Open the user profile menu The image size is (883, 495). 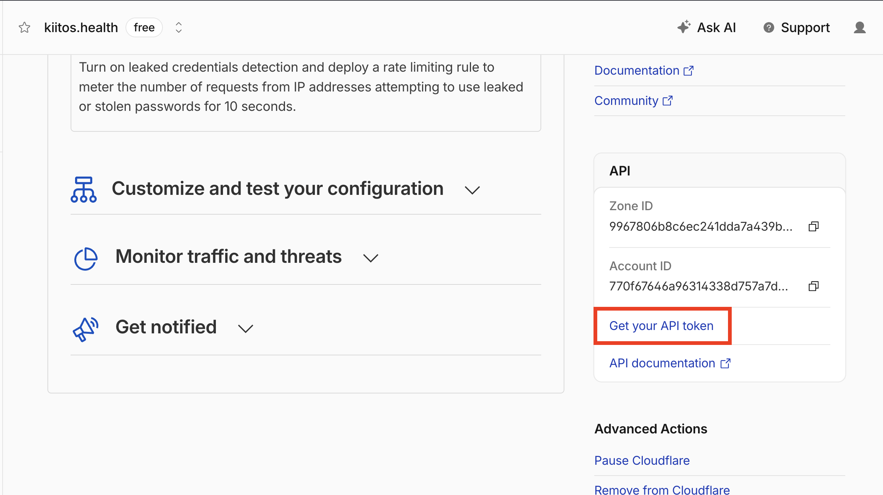click(859, 28)
